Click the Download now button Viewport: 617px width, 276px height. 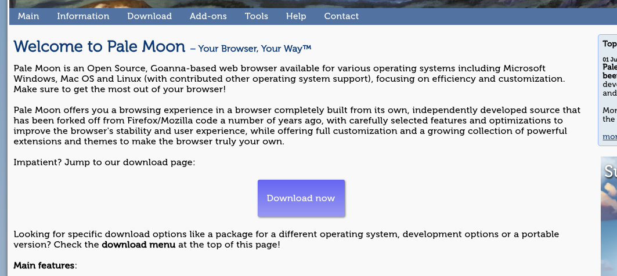(301, 198)
